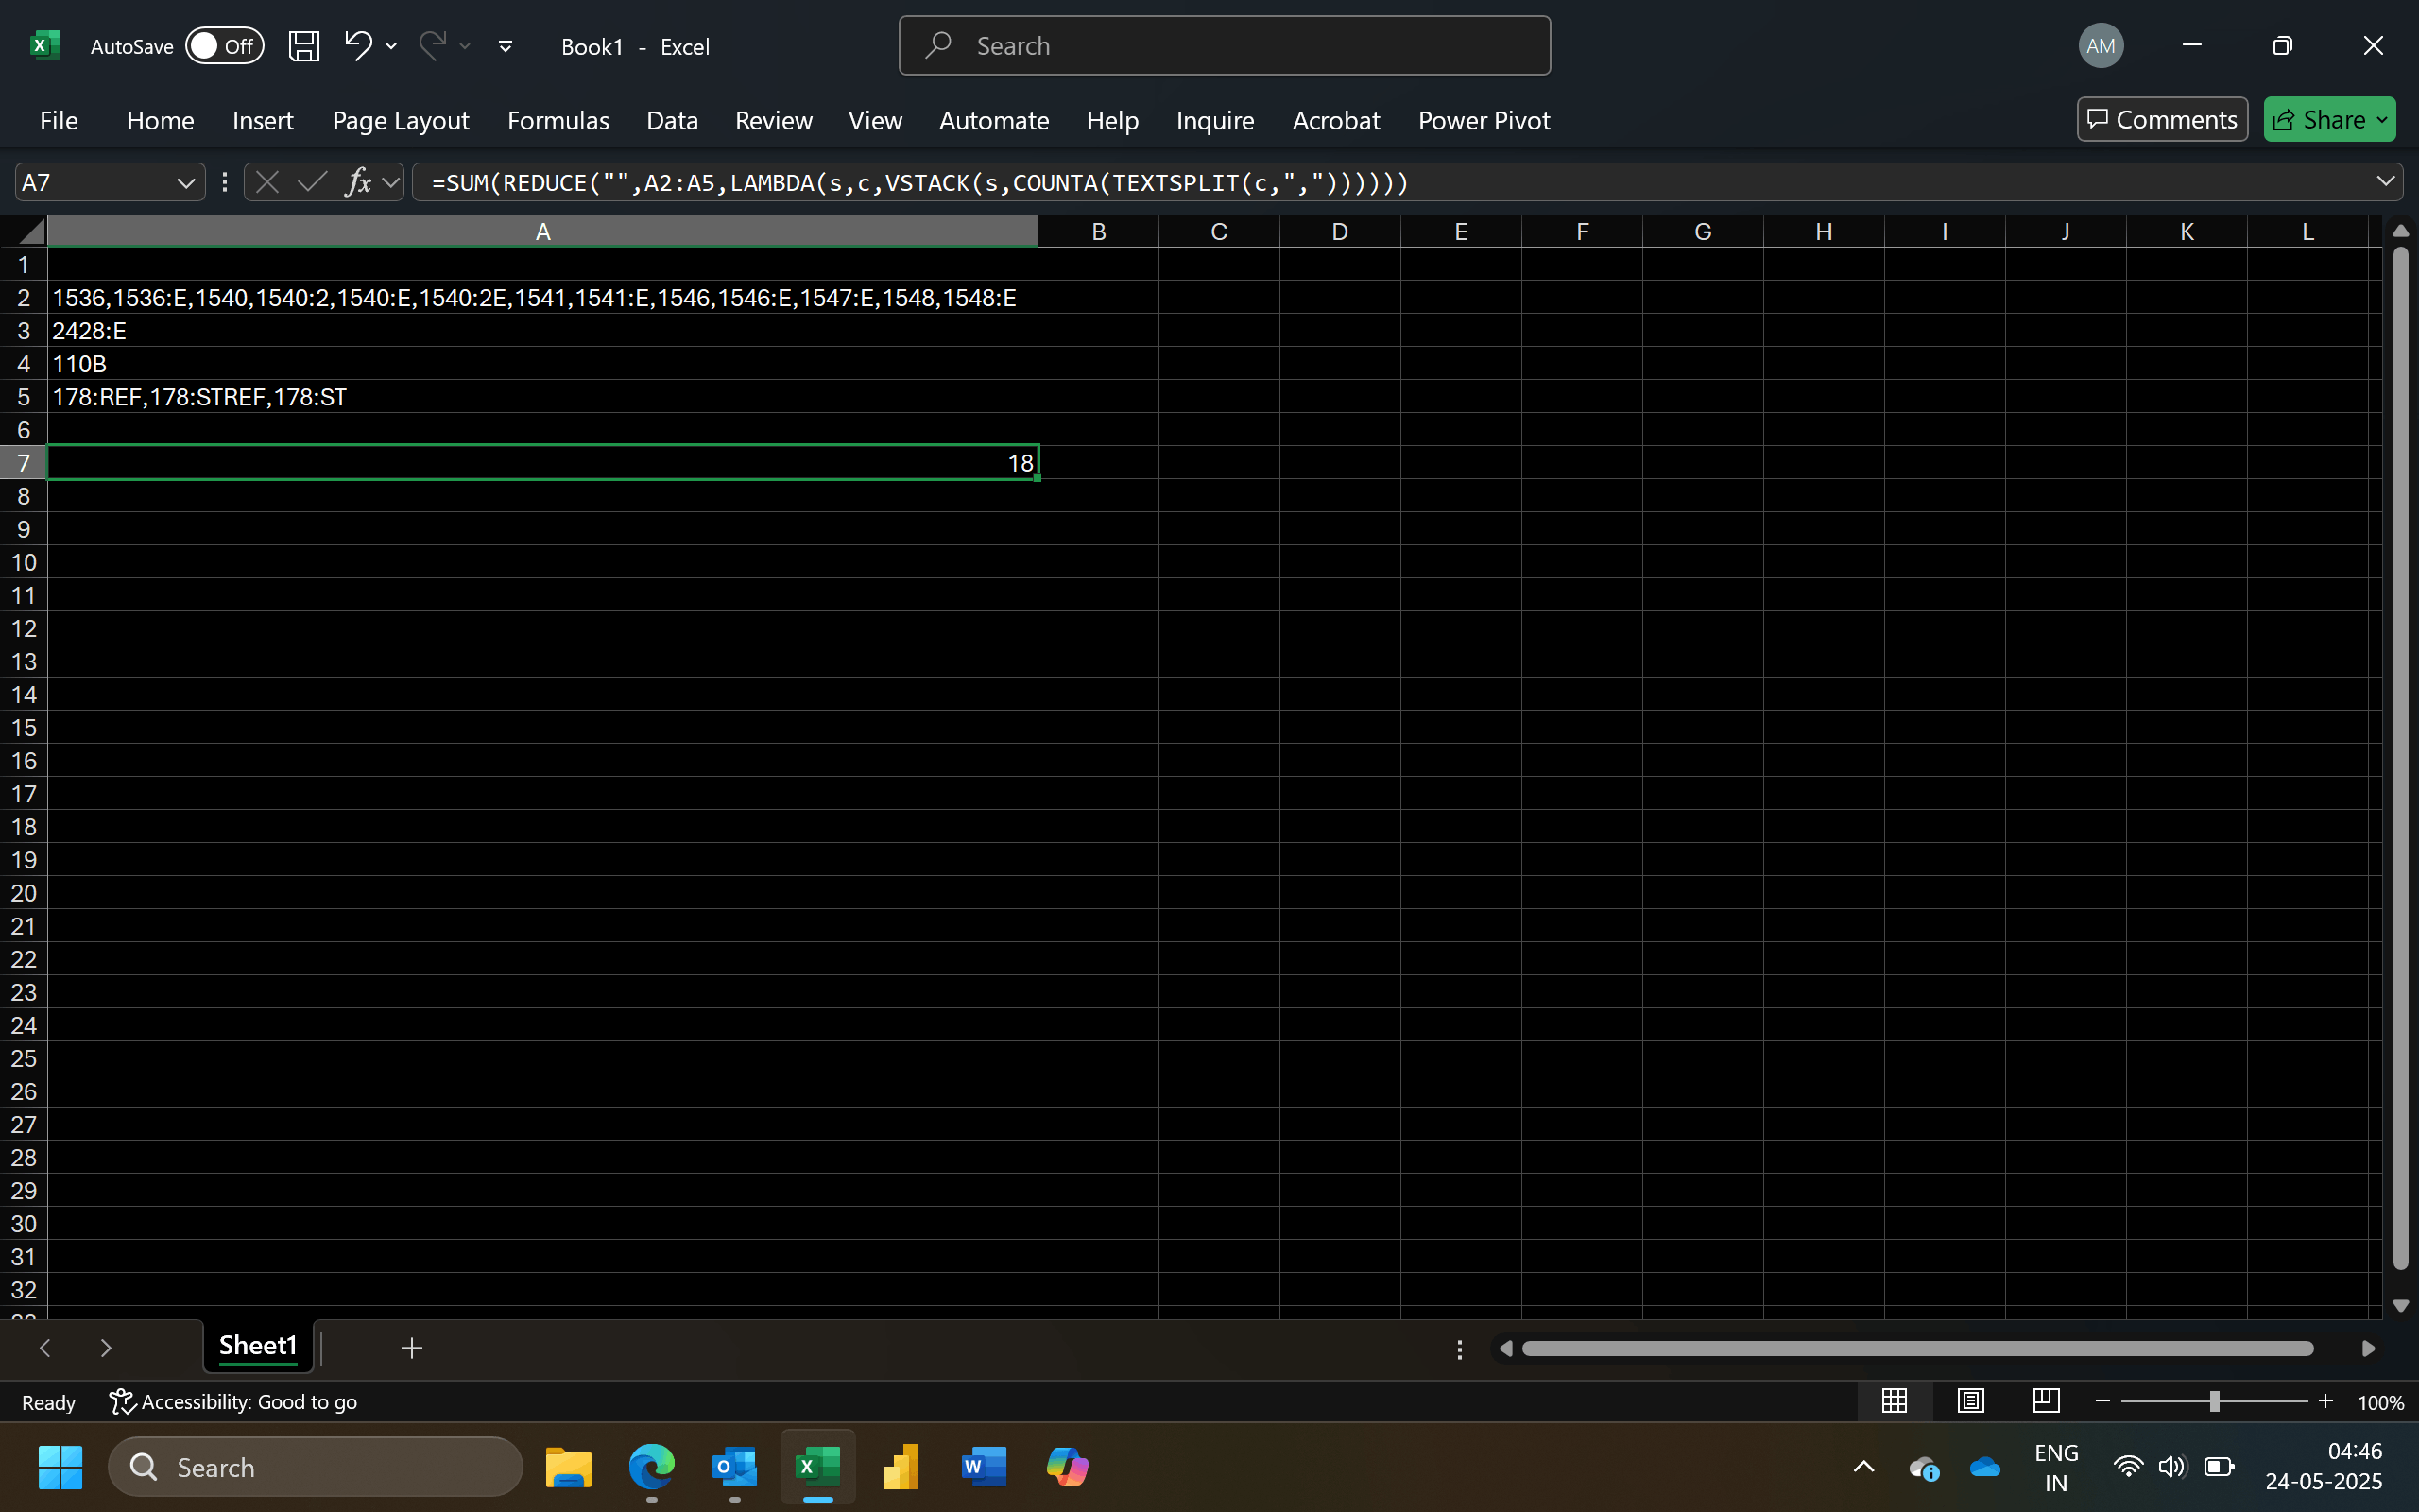
Task: Open the Name Box dropdown arrow
Action: click(185, 182)
